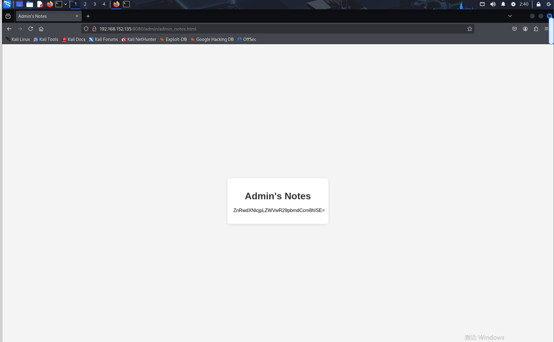Image resolution: width=554 pixels, height=342 pixels.
Task: Open a new tab with plus button
Action: coord(88,16)
